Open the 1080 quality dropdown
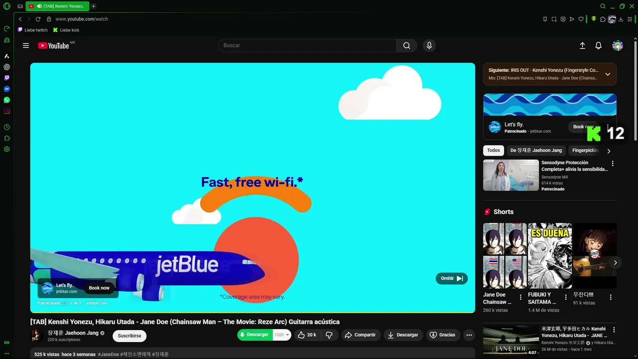The image size is (638, 359). (x=282, y=335)
